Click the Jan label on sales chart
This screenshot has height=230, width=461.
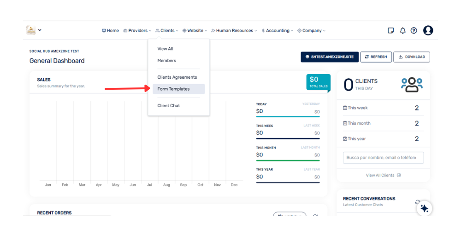pyautogui.click(x=48, y=185)
